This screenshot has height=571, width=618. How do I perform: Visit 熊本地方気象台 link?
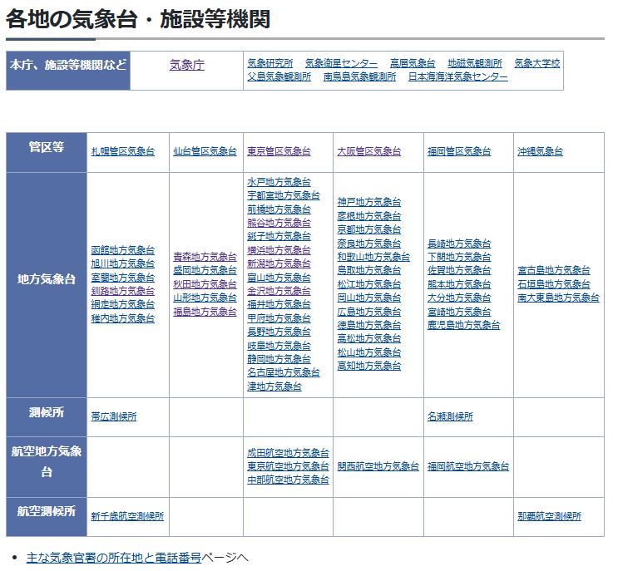coord(459,284)
